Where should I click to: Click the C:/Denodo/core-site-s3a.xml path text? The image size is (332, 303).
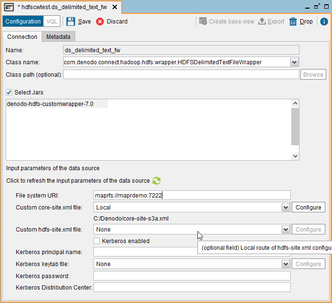point(131,219)
